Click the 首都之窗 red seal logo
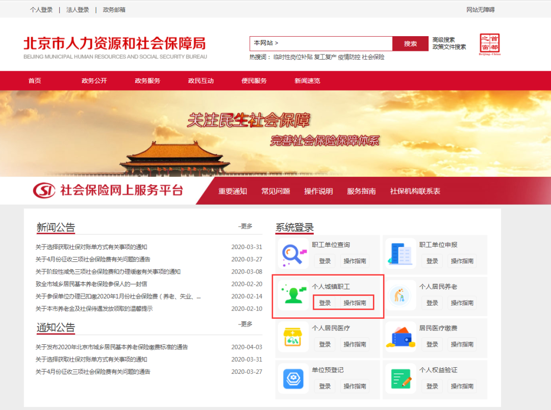This screenshot has height=410, width=551. pyautogui.click(x=490, y=44)
